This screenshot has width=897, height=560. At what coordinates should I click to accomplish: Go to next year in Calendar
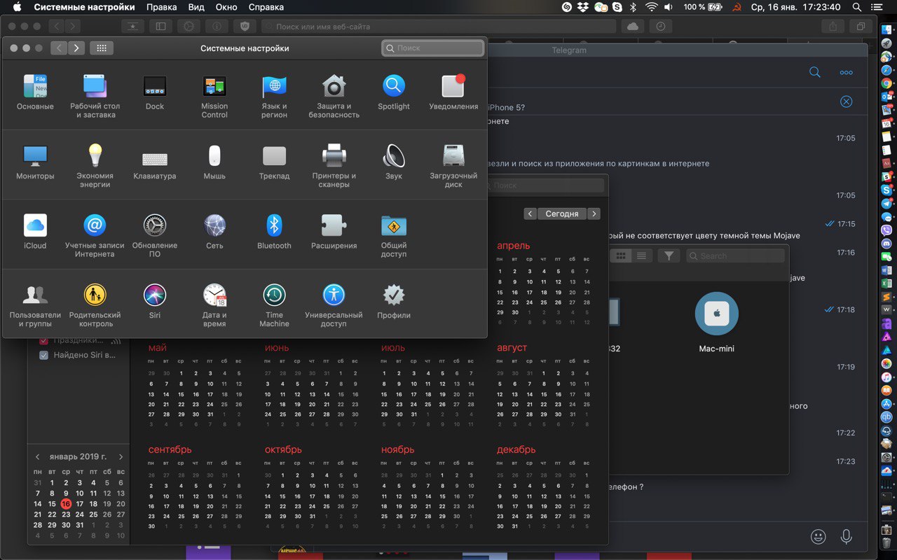pyautogui.click(x=594, y=213)
